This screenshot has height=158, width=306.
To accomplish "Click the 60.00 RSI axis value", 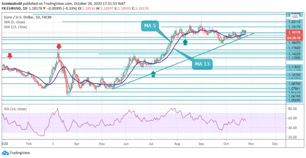I will (x=293, y=118).
